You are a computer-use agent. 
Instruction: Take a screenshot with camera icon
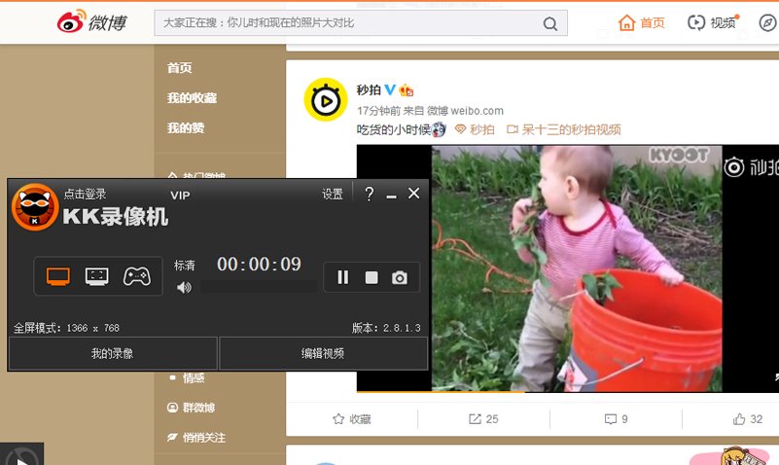[x=400, y=277]
